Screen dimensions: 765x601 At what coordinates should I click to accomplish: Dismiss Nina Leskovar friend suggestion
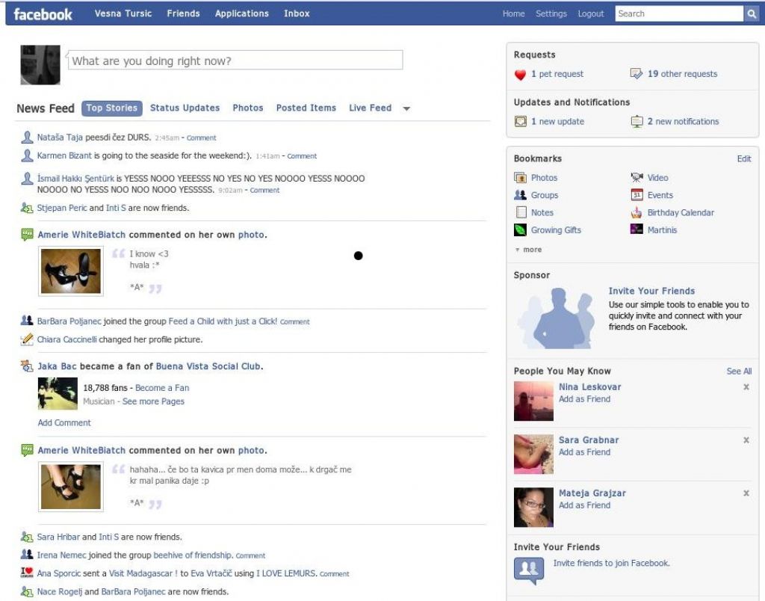pos(746,387)
